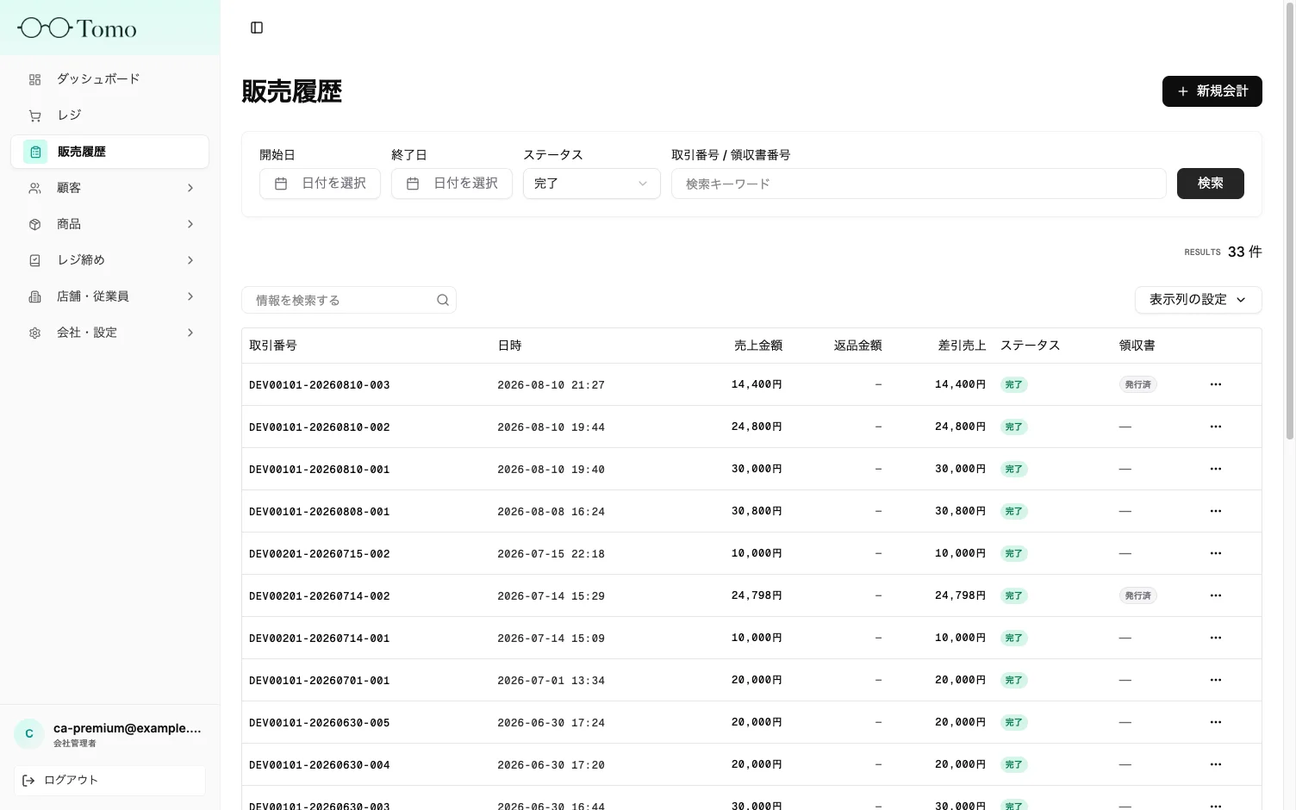Click transaction number DEV00101-20260808-001

320,512
